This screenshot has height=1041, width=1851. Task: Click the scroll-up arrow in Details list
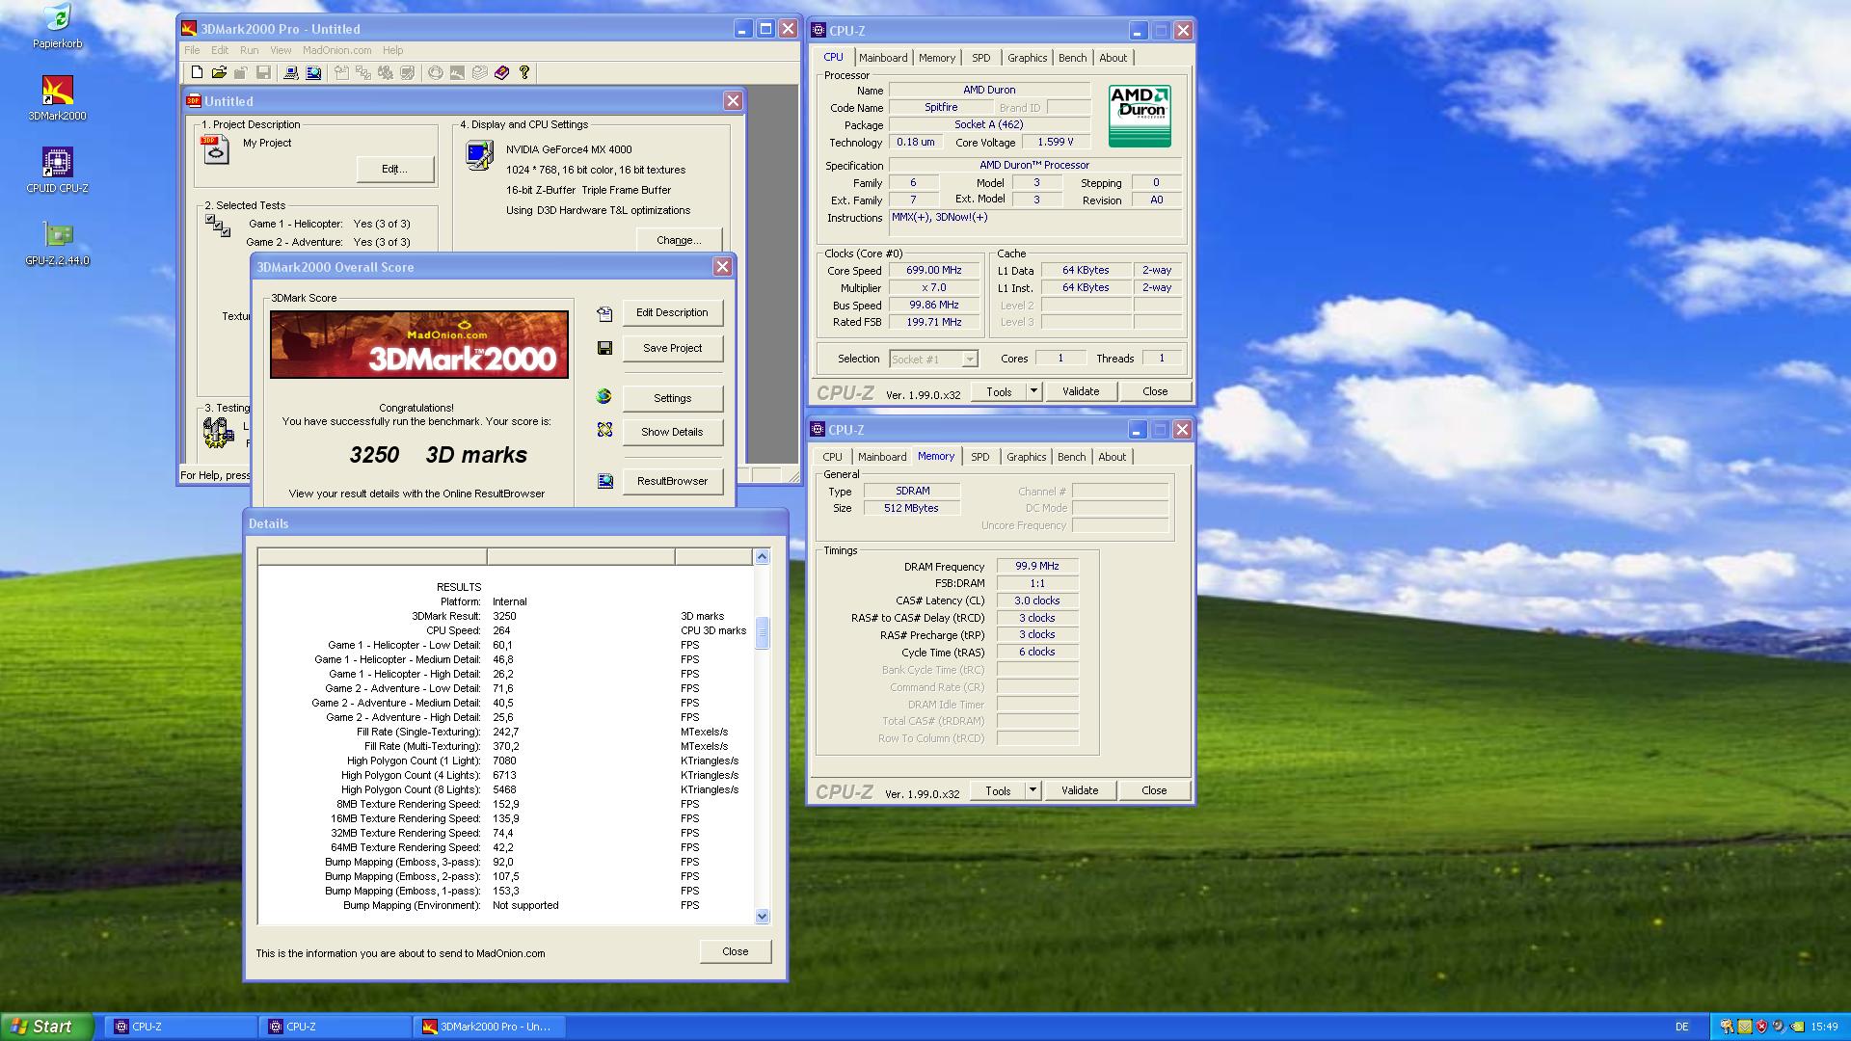(x=762, y=556)
